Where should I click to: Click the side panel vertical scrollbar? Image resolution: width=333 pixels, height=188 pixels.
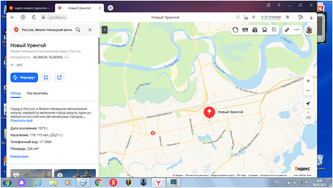tap(99, 51)
